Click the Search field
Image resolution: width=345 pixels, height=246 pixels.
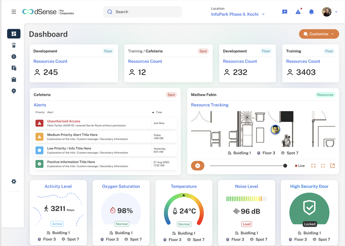point(142,12)
